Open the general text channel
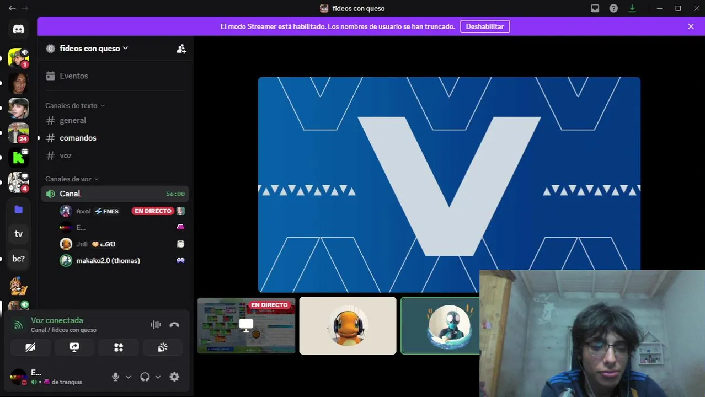 pyautogui.click(x=115, y=120)
